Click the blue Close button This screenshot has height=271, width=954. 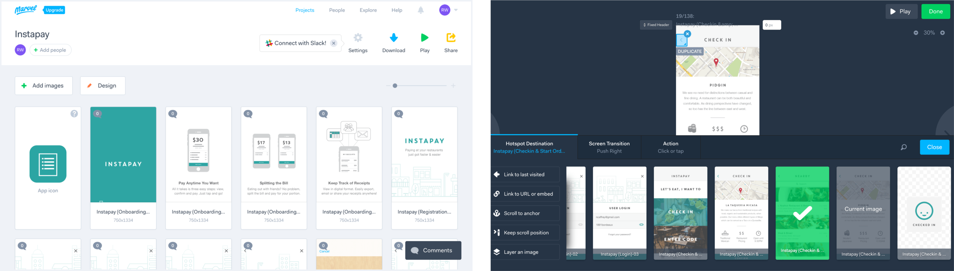[x=934, y=147]
